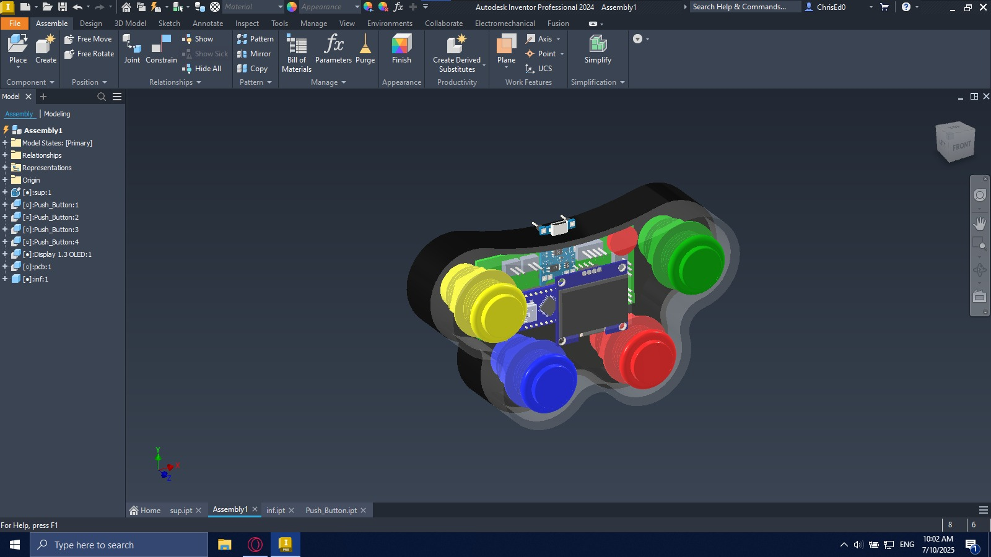The height and width of the screenshot is (557, 991).
Task: Open the fx Parameters dialog
Action: 333,50
